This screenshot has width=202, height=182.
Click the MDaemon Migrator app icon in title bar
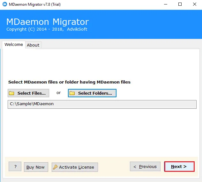coord(5,4)
